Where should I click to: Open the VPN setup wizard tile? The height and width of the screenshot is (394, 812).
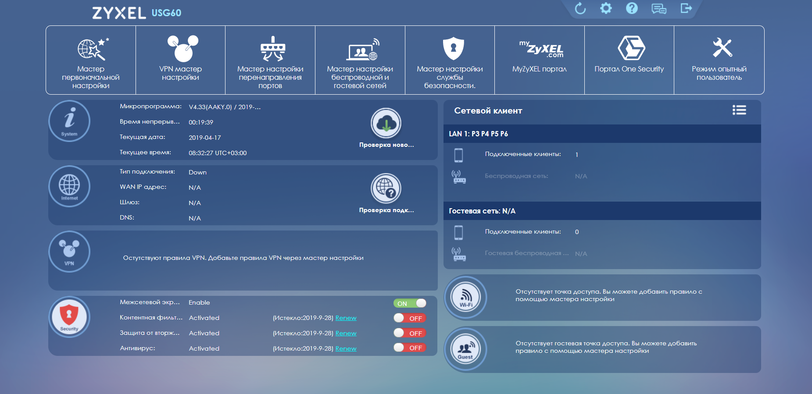coord(180,60)
